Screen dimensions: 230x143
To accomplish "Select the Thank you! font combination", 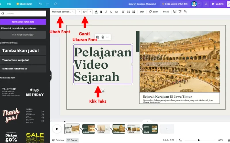I will click(11, 115).
